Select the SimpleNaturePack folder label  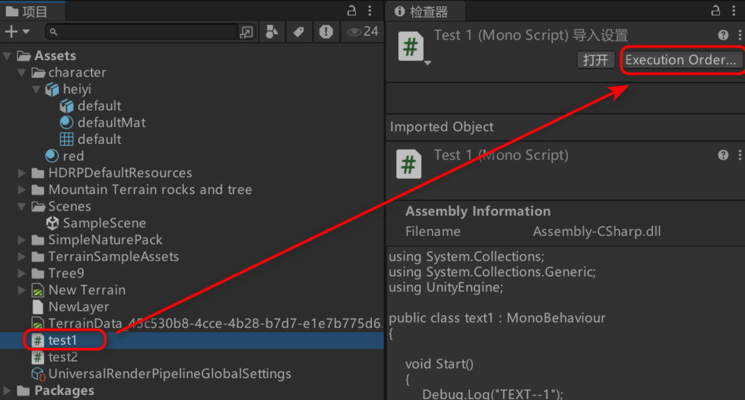(105, 239)
